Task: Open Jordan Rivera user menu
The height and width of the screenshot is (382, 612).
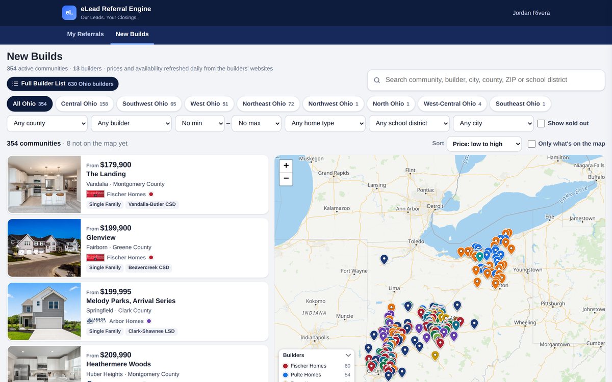Action: [x=531, y=13]
